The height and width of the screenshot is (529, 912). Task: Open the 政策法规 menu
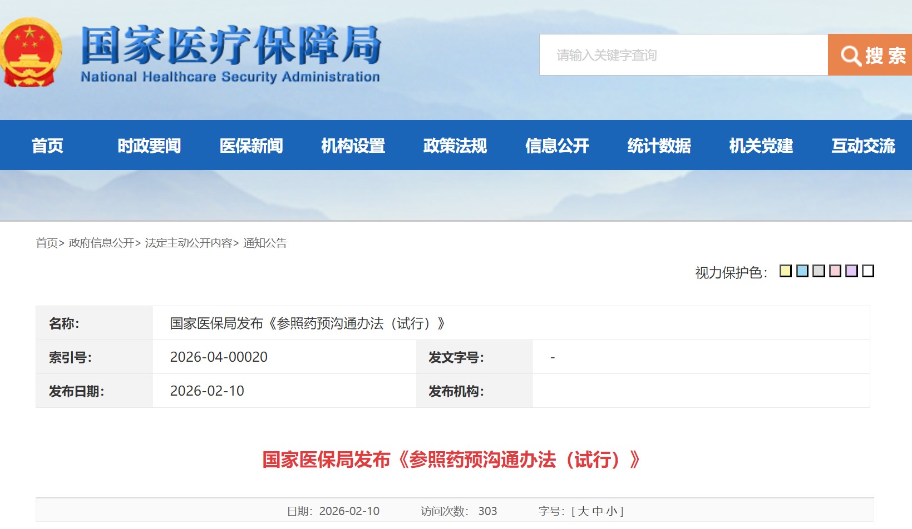[x=455, y=146]
